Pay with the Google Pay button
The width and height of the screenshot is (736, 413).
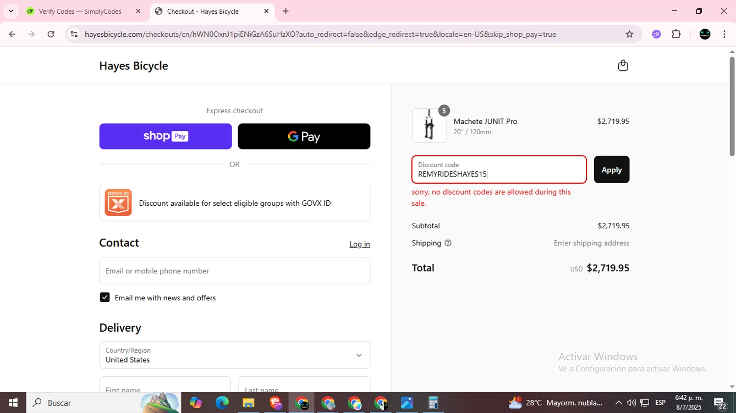pos(304,136)
